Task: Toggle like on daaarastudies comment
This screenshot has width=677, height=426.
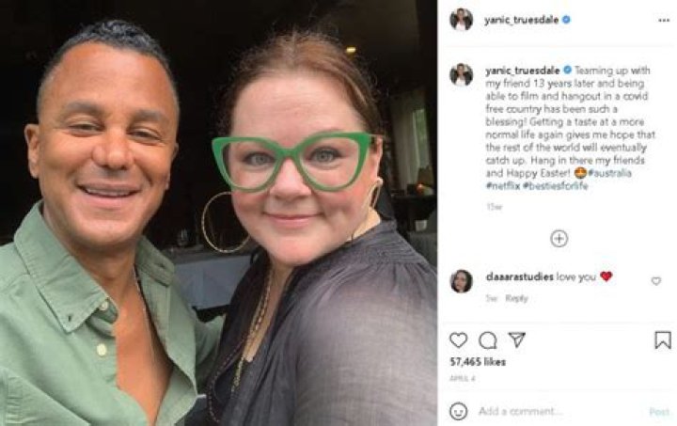Action: [655, 280]
